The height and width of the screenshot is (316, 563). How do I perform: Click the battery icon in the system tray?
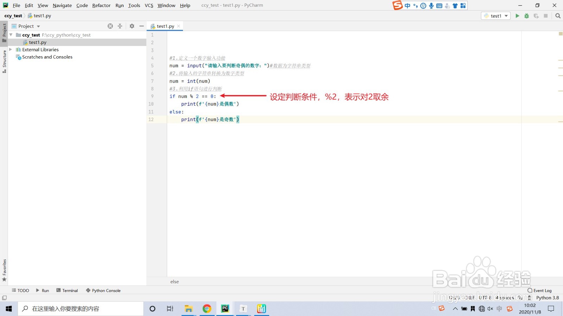click(x=464, y=309)
